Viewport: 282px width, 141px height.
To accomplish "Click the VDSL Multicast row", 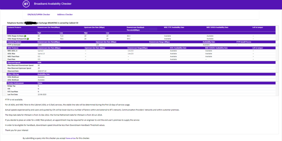I will (x=14, y=77).
